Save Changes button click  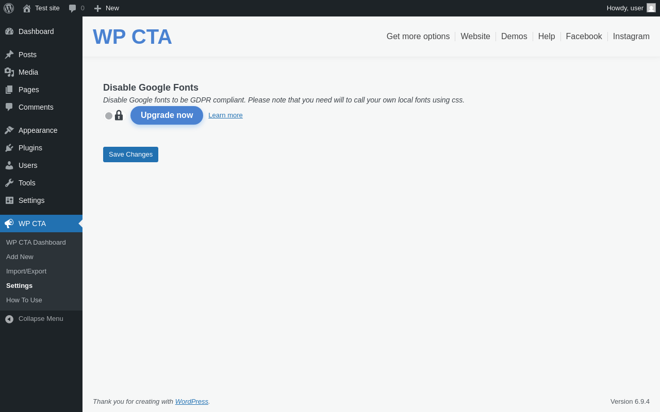130,154
